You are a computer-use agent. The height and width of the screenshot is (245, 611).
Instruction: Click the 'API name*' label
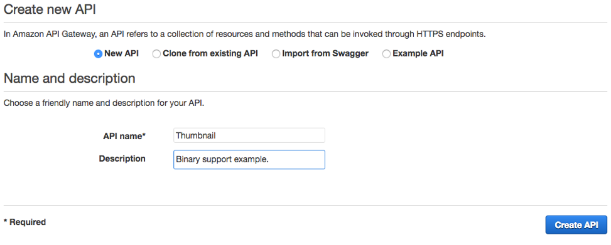(x=124, y=136)
